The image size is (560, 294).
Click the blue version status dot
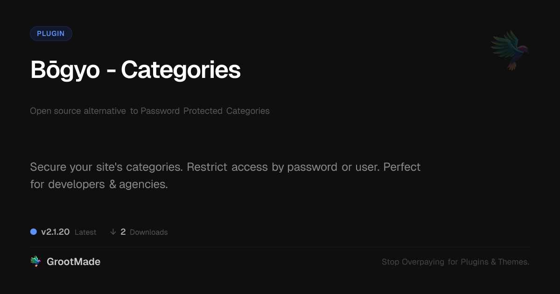pyautogui.click(x=34, y=232)
